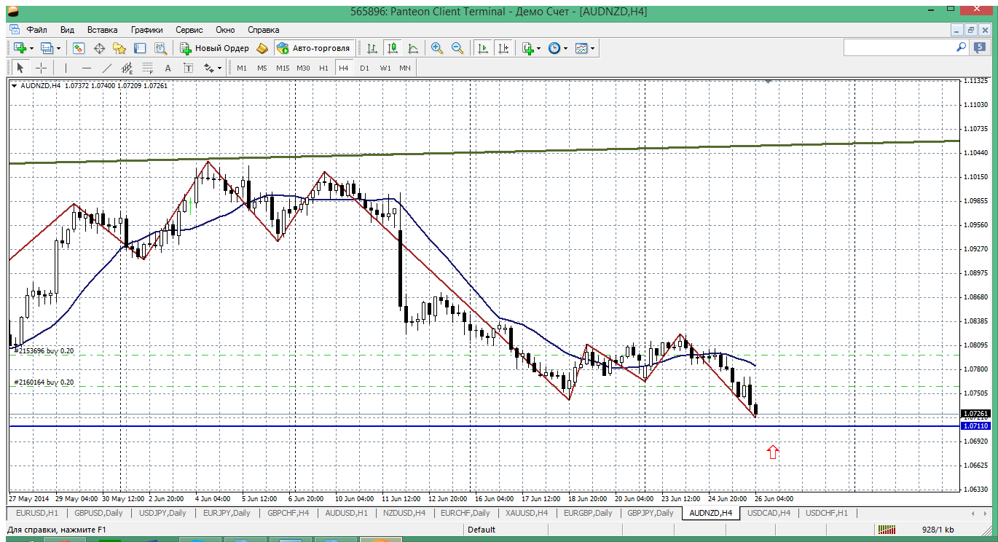Switch chart to candlesticks view
The height and width of the screenshot is (542, 998).
[393, 48]
